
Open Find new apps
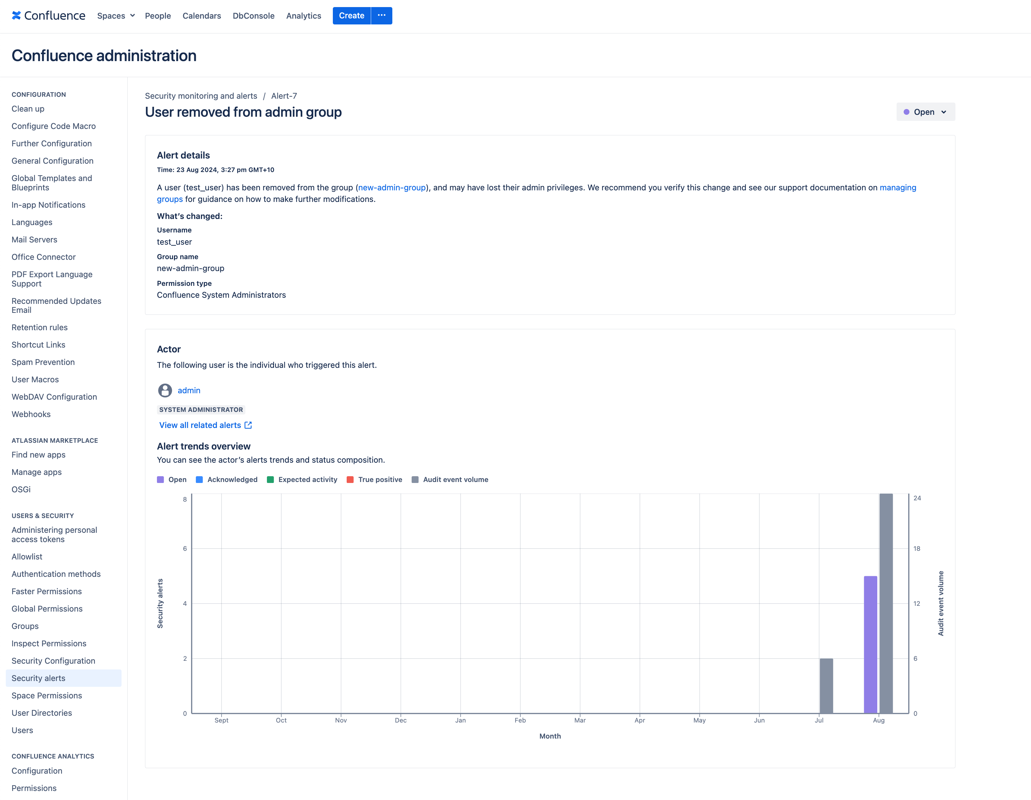click(x=38, y=455)
